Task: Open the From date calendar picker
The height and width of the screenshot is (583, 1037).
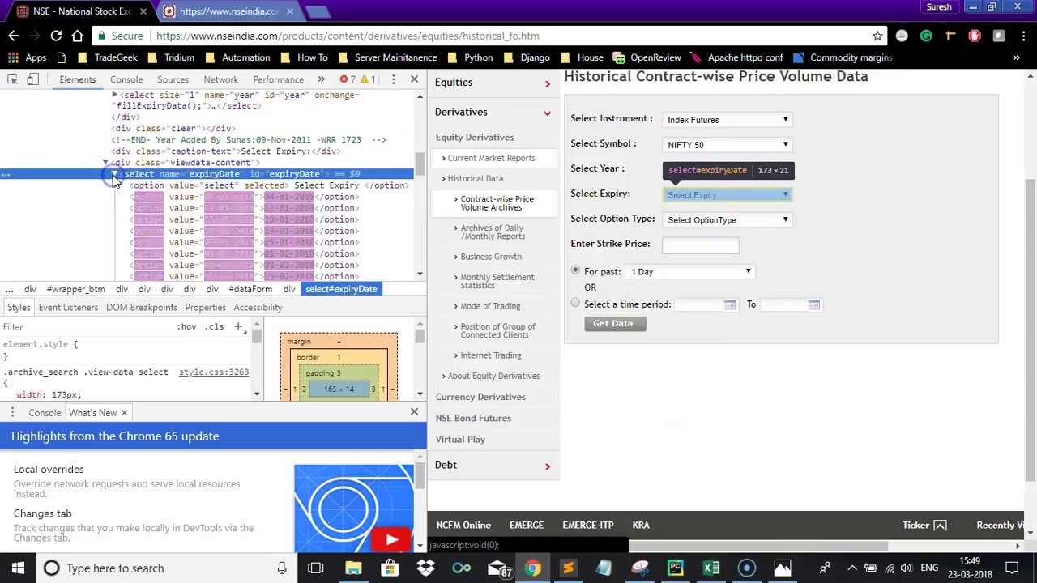Action: point(730,304)
